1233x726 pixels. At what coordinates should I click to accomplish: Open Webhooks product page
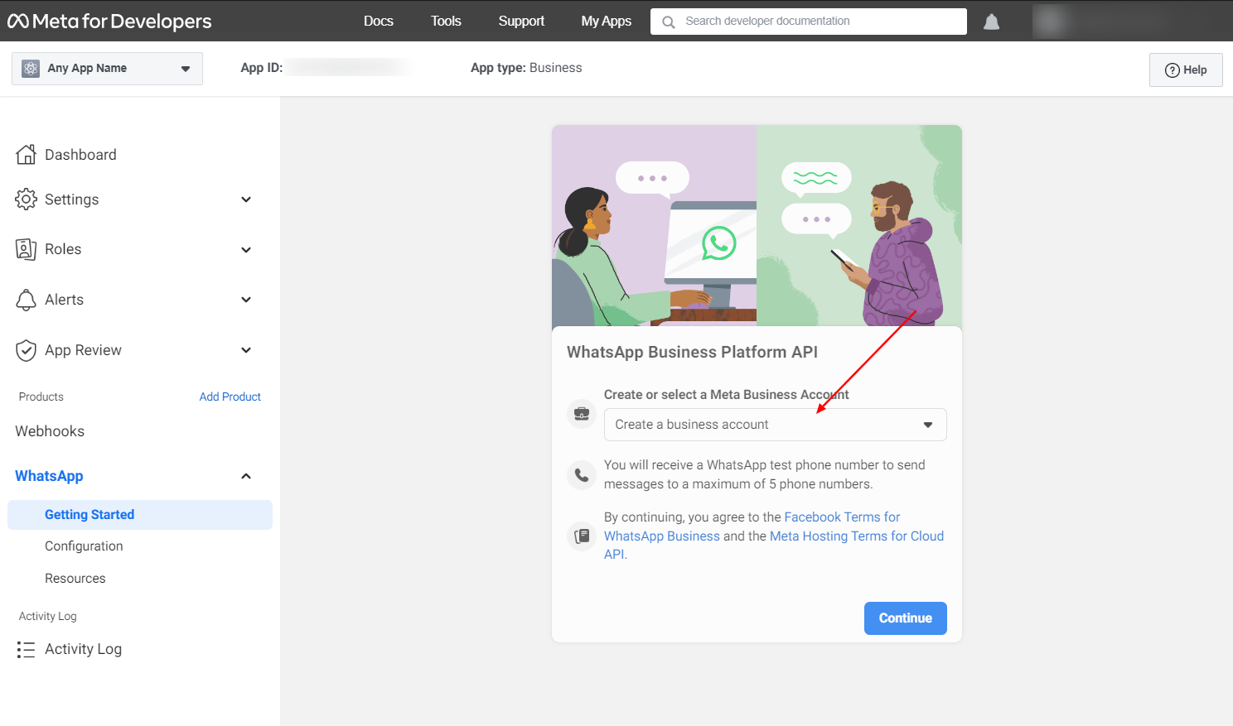point(50,431)
